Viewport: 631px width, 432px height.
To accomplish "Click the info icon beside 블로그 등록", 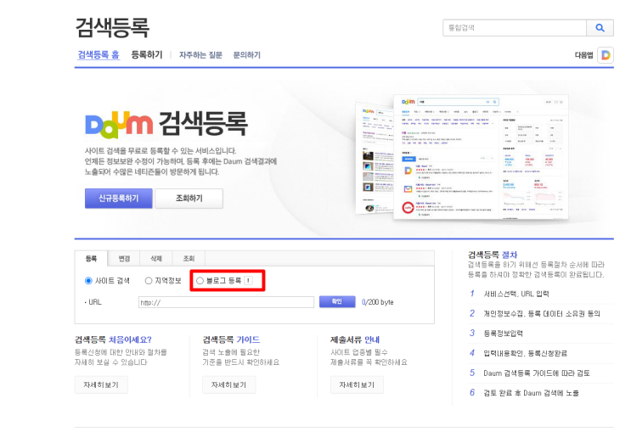I will tap(248, 281).
